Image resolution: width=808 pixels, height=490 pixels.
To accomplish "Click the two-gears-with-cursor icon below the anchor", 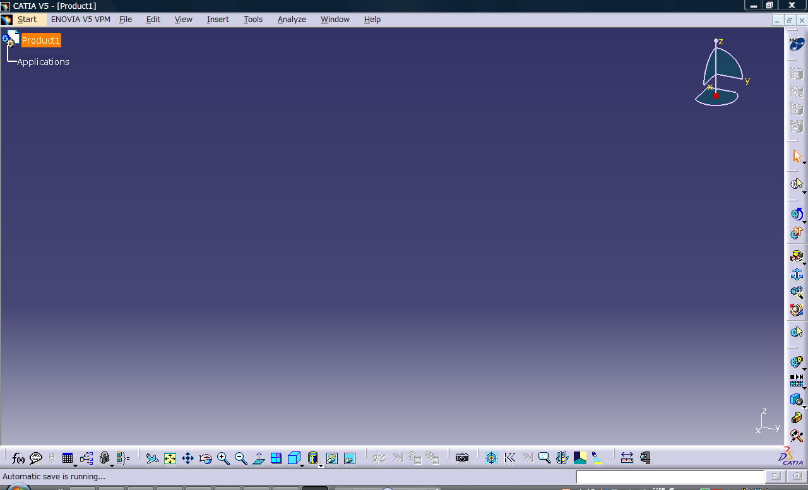I will [797, 292].
